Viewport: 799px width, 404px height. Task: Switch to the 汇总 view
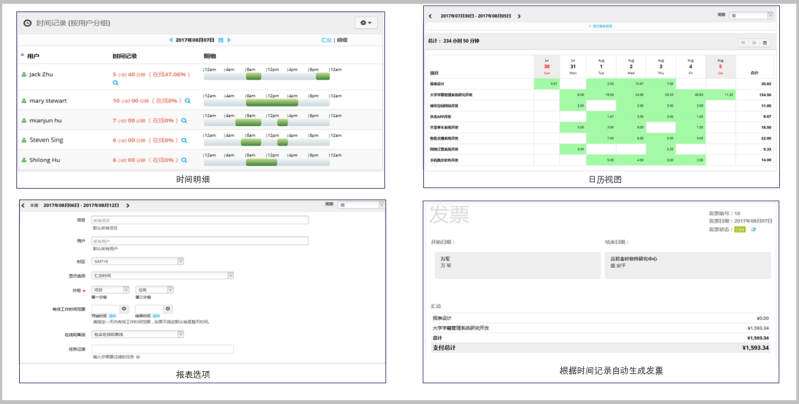pyautogui.click(x=326, y=40)
